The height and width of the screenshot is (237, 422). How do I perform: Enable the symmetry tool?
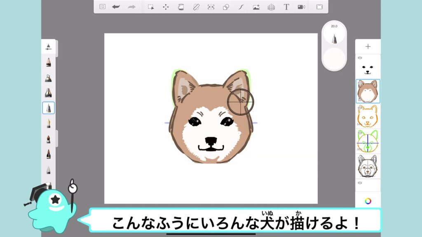(211, 7)
